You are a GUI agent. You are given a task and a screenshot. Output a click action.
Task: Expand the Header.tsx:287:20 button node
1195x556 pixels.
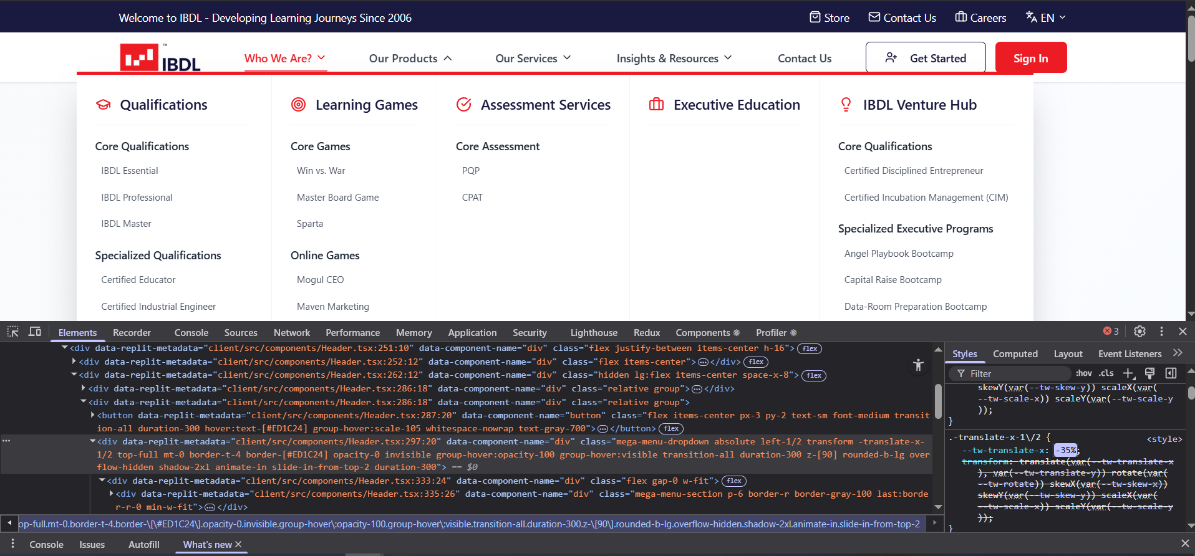click(93, 416)
